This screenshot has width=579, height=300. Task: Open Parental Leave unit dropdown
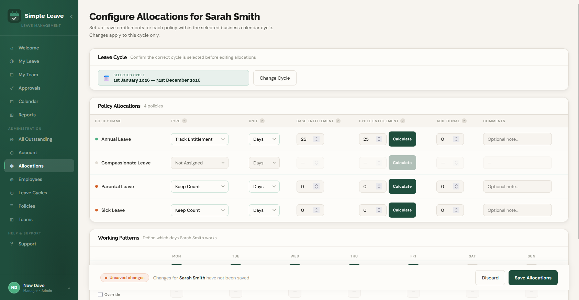coord(264,186)
